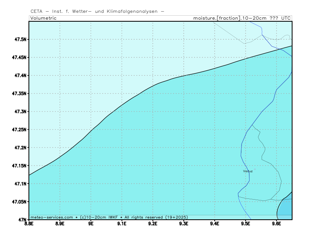The image size is (321, 241).
Task: Click the 47N latitude label
Action: [22, 220]
